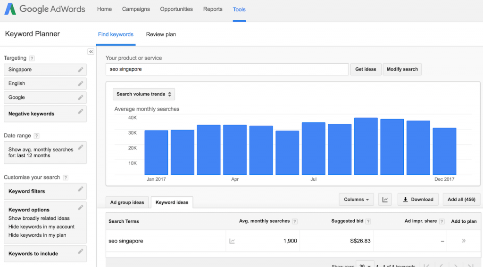Click Show broadly related ideas option
Screen dimensions: 483x267
tap(39, 218)
